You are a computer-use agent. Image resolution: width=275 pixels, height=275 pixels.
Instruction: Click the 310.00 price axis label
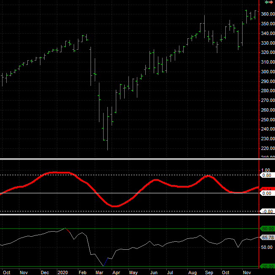(268, 62)
